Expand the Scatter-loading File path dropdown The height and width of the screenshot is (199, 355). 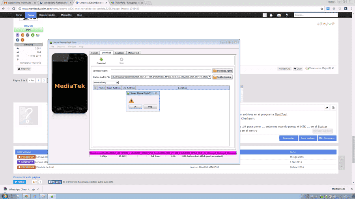209,77
